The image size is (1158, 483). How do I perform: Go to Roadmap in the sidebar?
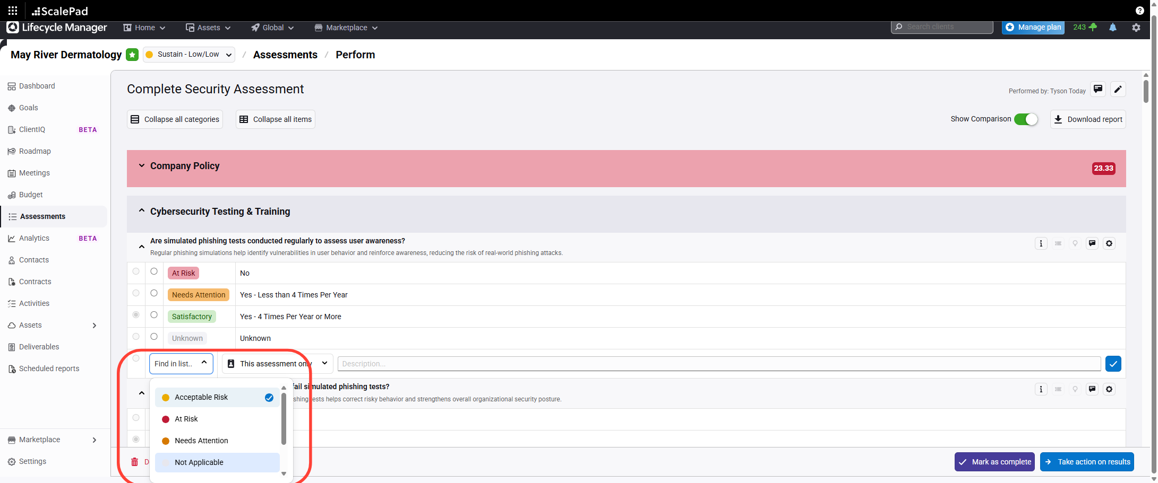[35, 151]
